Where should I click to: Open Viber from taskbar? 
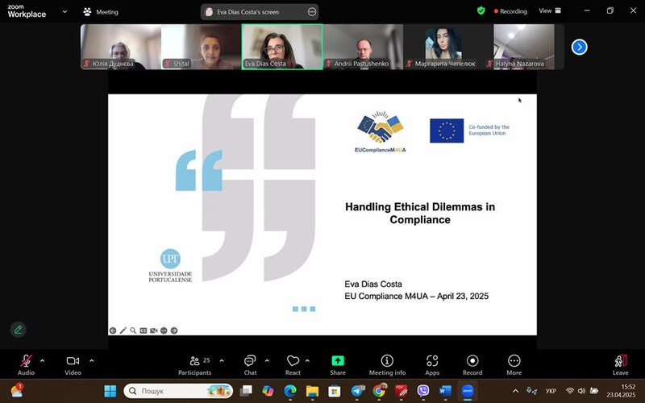[x=423, y=391]
